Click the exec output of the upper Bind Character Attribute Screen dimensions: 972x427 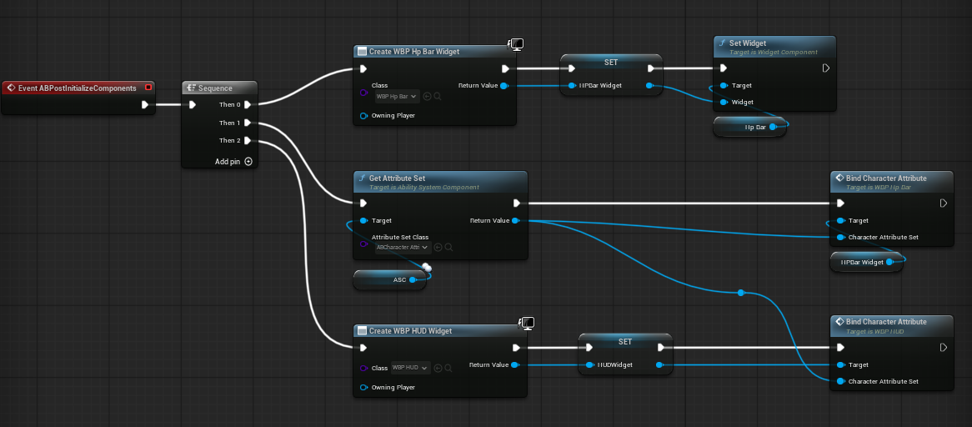[943, 203]
